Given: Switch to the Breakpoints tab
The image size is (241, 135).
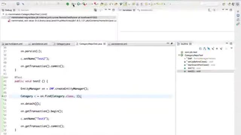Looking at the screenshot, I should [145, 10].
